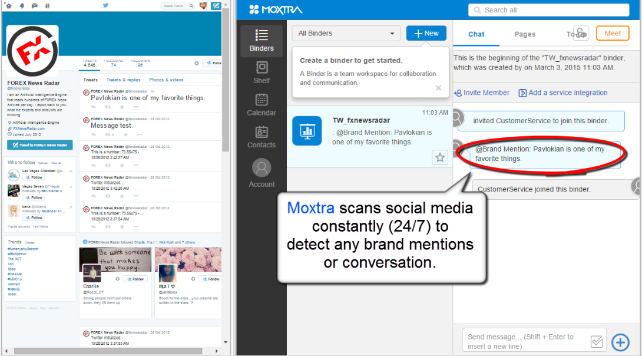
Task: Click the Walmart trend
Action: (14, 284)
